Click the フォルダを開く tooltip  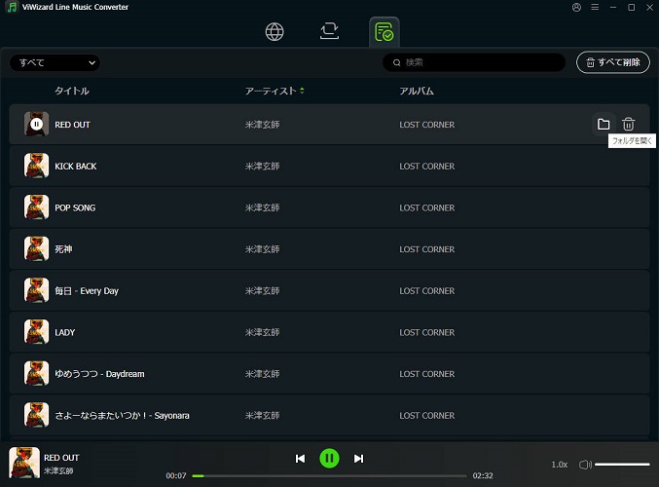pyautogui.click(x=632, y=141)
